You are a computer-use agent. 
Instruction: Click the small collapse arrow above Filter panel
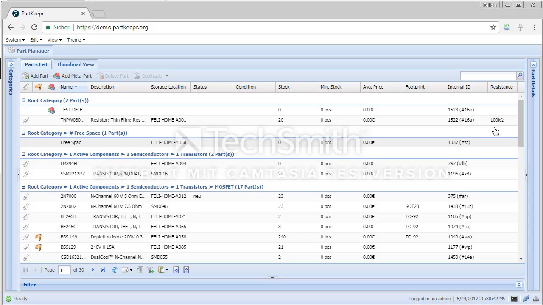tap(272, 277)
